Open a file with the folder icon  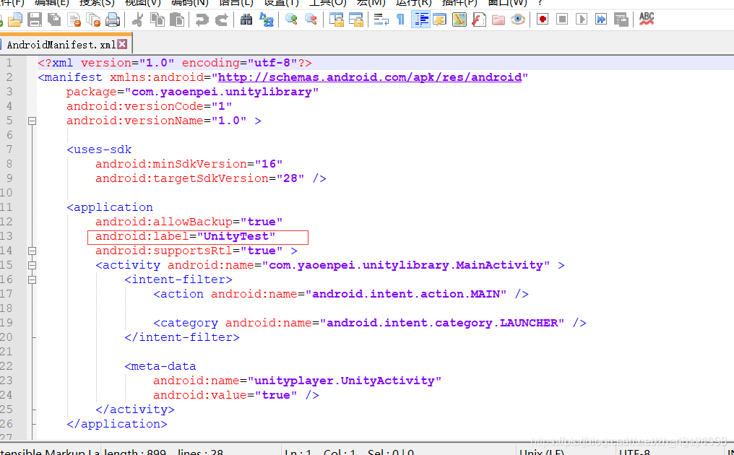coord(15,19)
